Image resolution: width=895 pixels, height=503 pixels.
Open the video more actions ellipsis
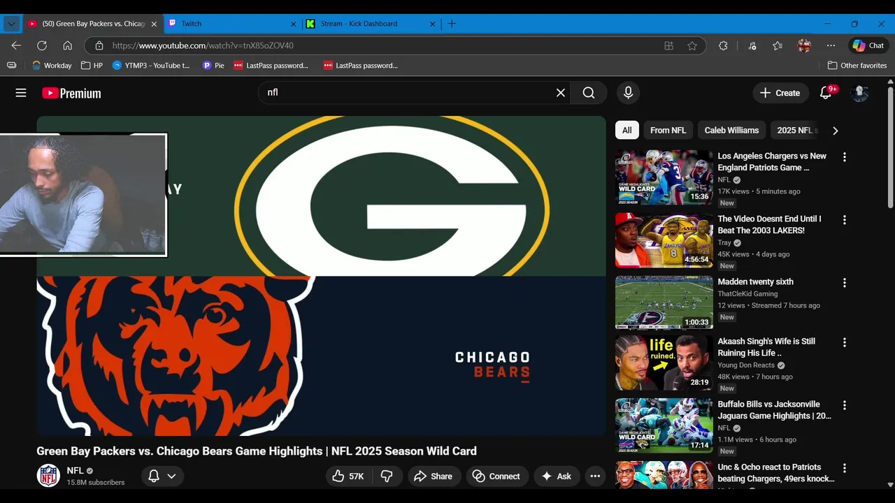(595, 476)
